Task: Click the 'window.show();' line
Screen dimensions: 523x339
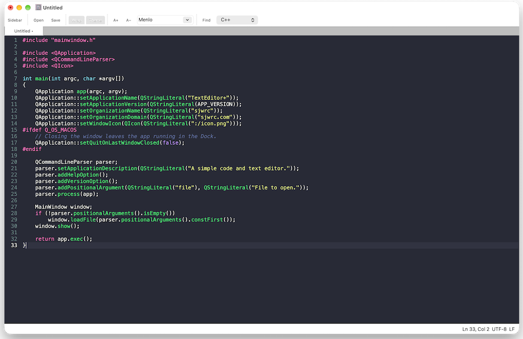Action: click(x=57, y=226)
